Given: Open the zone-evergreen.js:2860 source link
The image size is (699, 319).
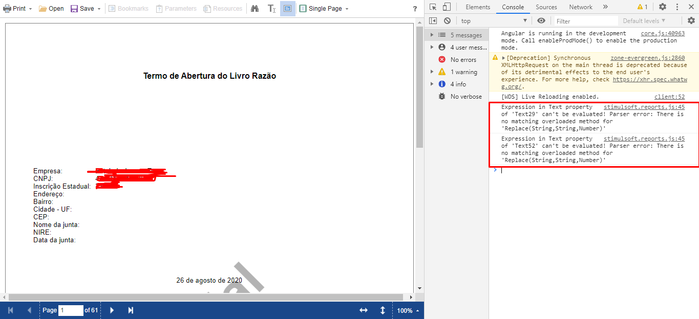Looking at the screenshot, I should [647, 58].
